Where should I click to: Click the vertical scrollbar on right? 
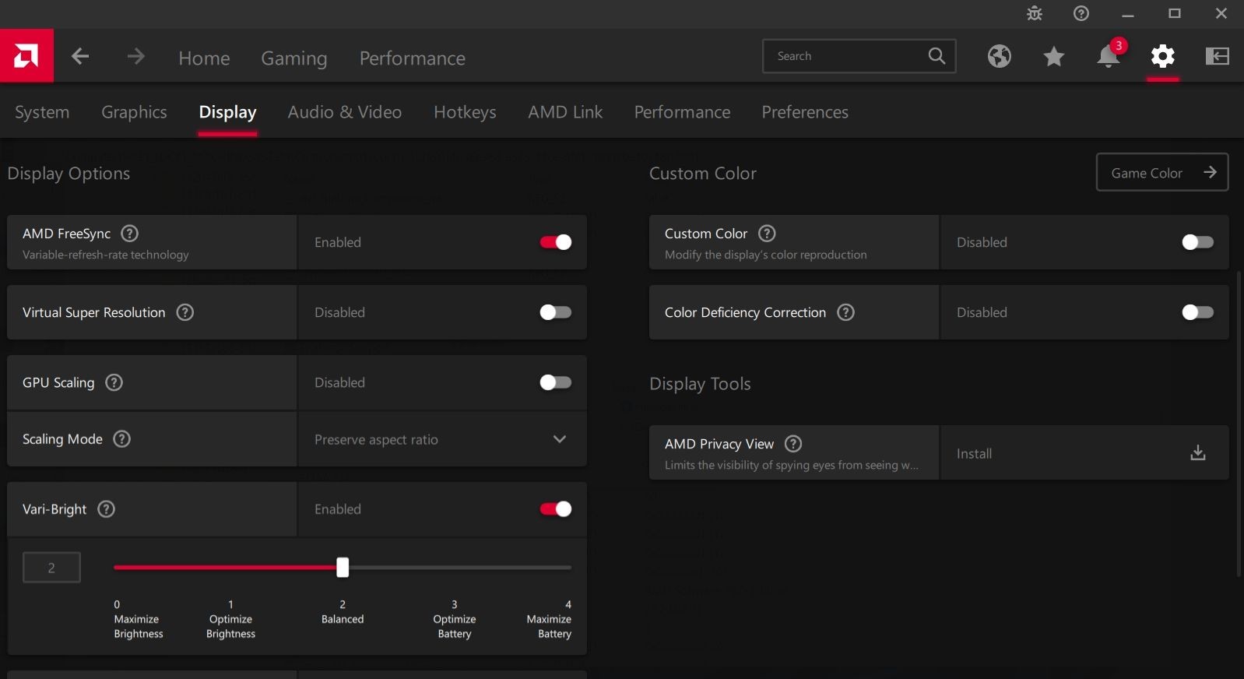click(x=1239, y=424)
